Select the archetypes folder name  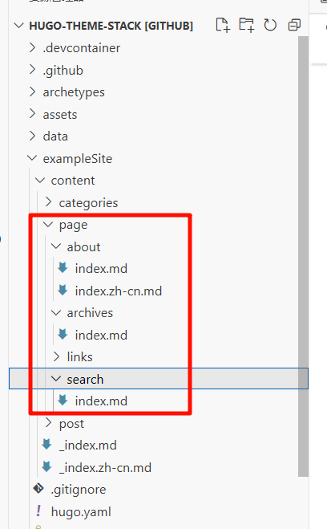74,92
